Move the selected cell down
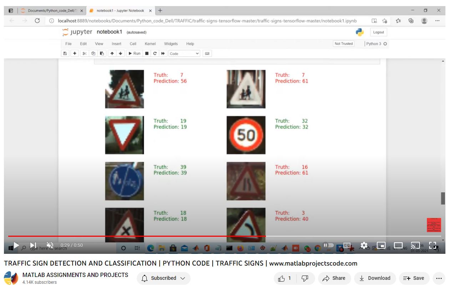The image size is (449, 288). click(x=121, y=53)
